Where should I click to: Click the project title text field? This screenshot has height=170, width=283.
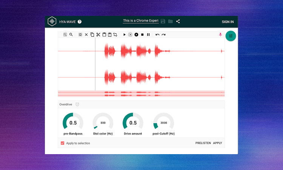coord(140,21)
